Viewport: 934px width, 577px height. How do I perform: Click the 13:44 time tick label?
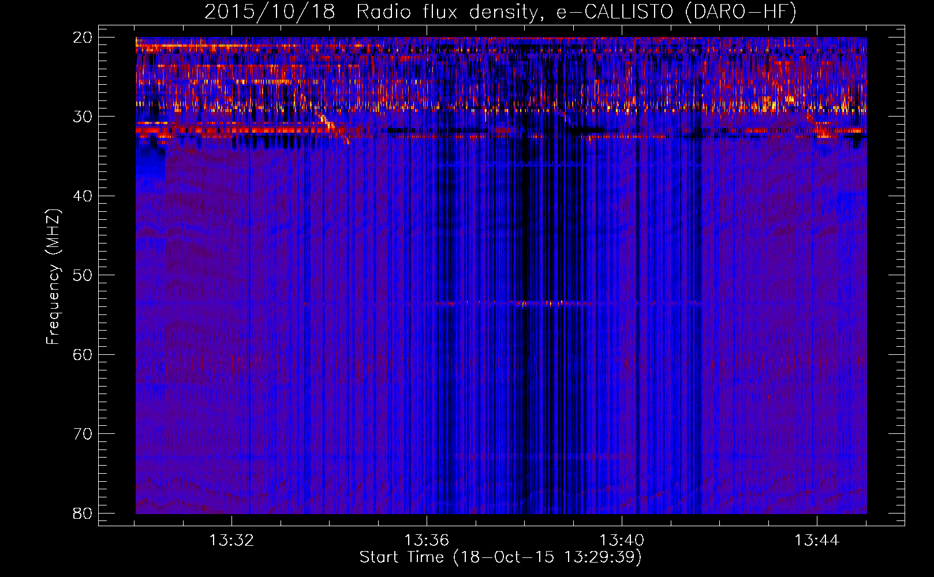(817, 541)
